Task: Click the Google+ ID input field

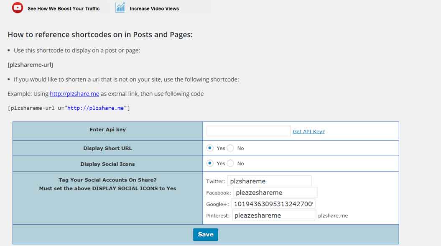Action: [273, 204]
